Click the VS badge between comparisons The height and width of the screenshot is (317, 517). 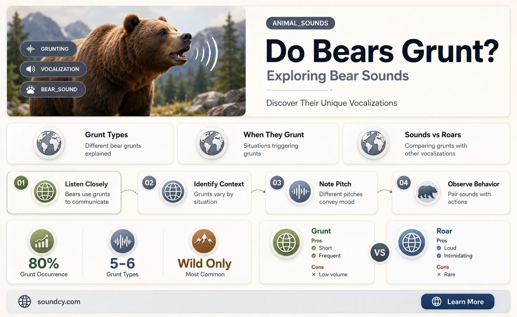[380, 253]
